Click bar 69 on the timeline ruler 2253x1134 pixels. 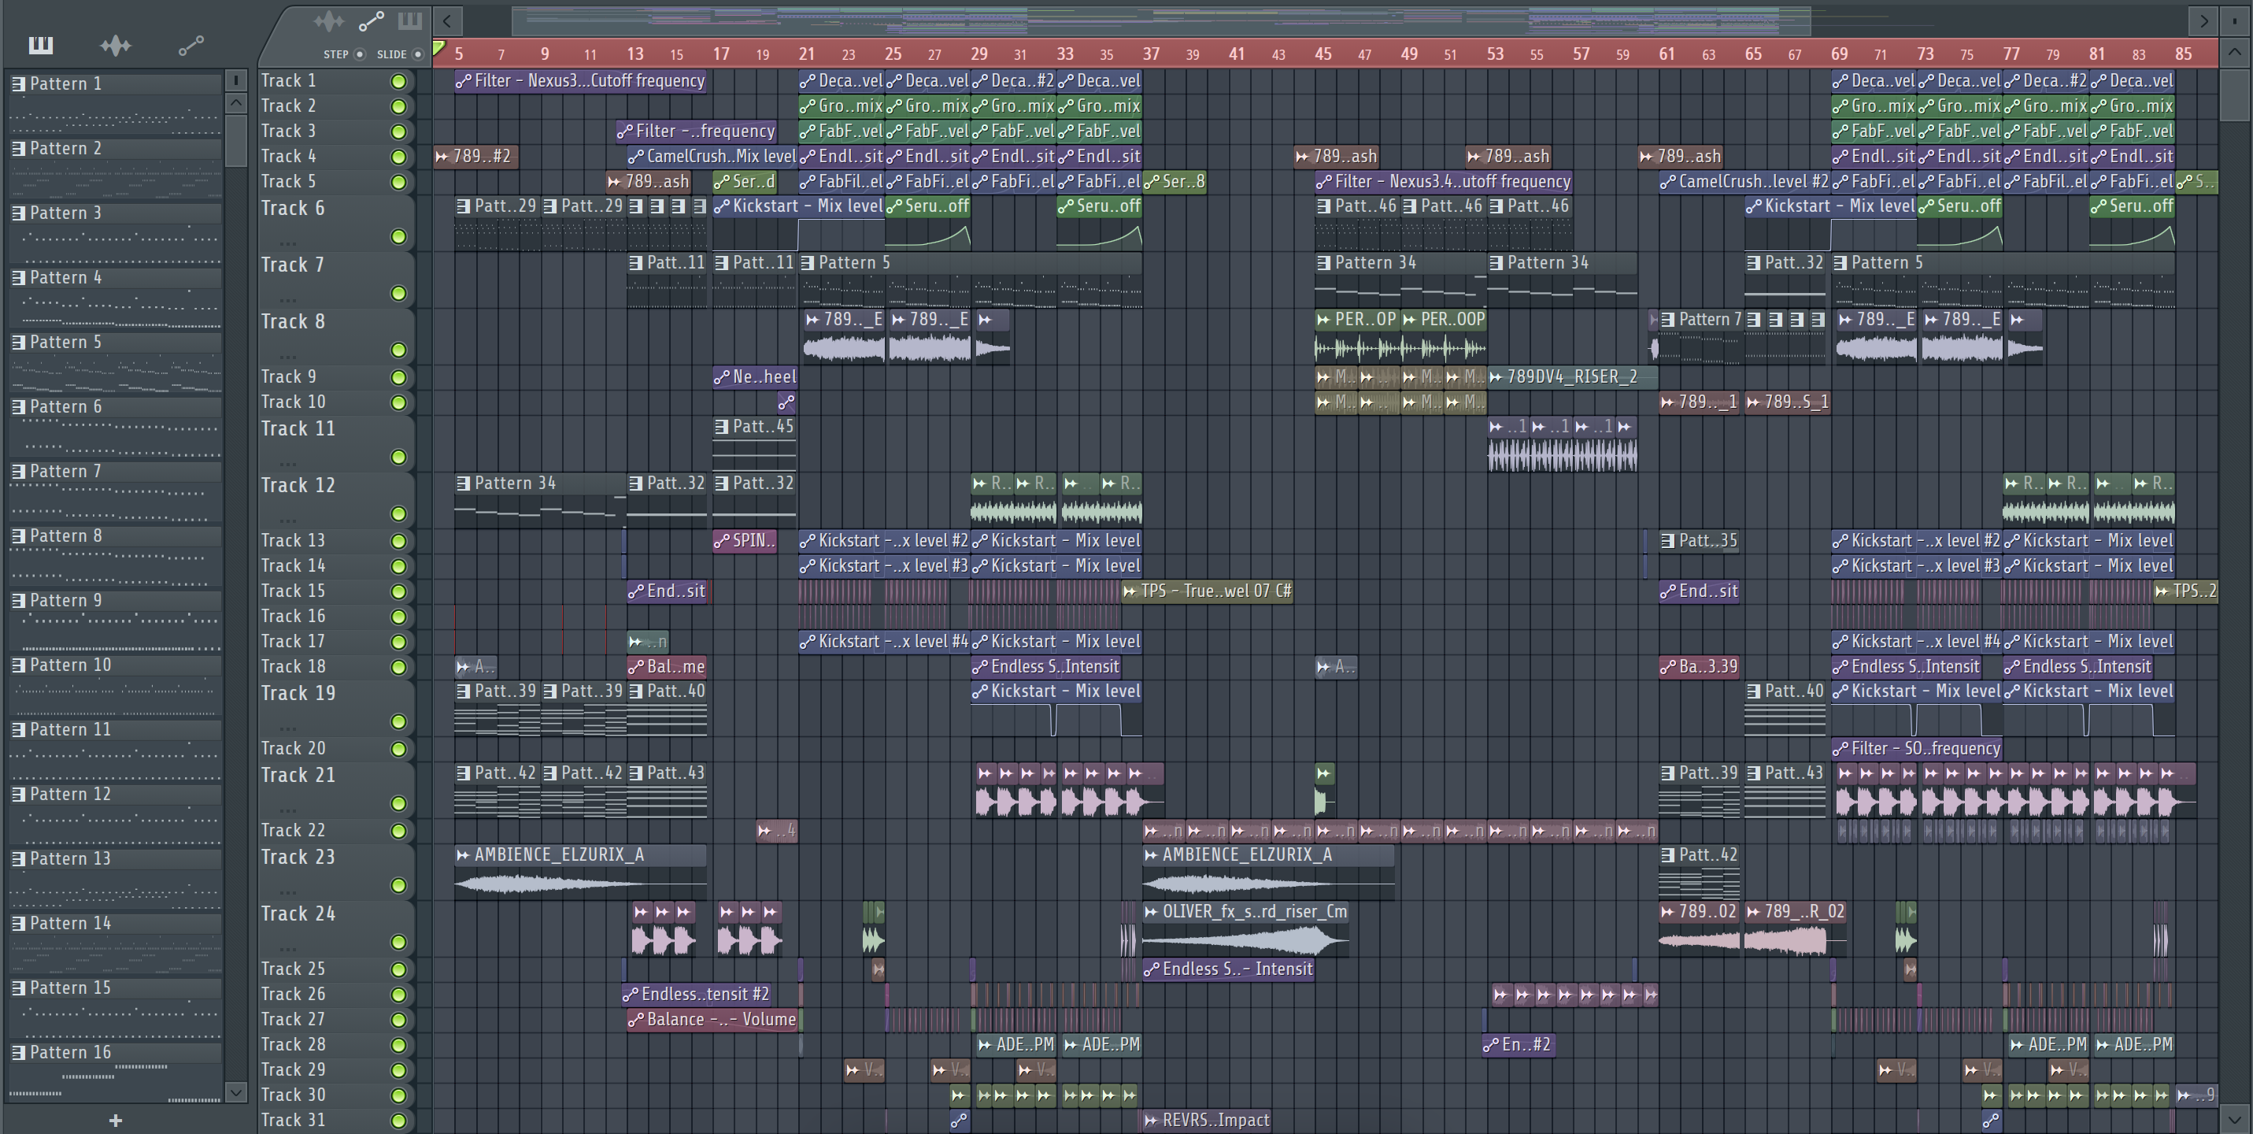point(1838,54)
